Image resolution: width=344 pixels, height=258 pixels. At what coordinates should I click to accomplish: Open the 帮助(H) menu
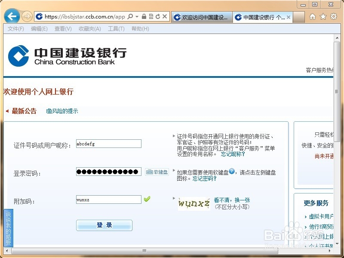(140, 29)
